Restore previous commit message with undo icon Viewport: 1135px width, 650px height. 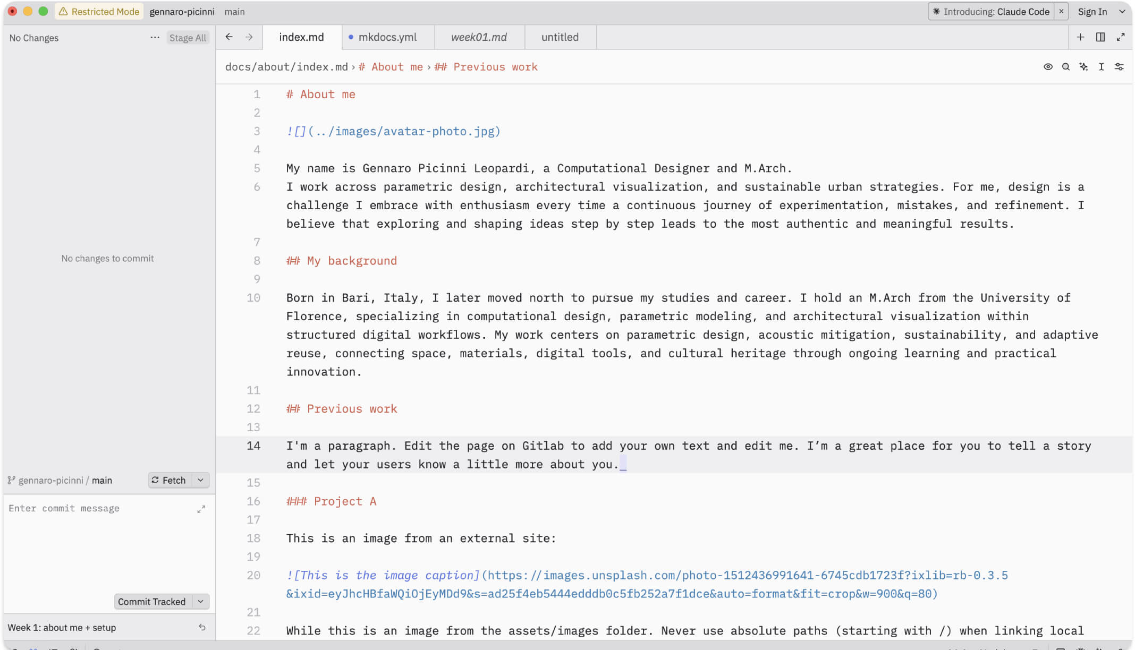pos(202,627)
